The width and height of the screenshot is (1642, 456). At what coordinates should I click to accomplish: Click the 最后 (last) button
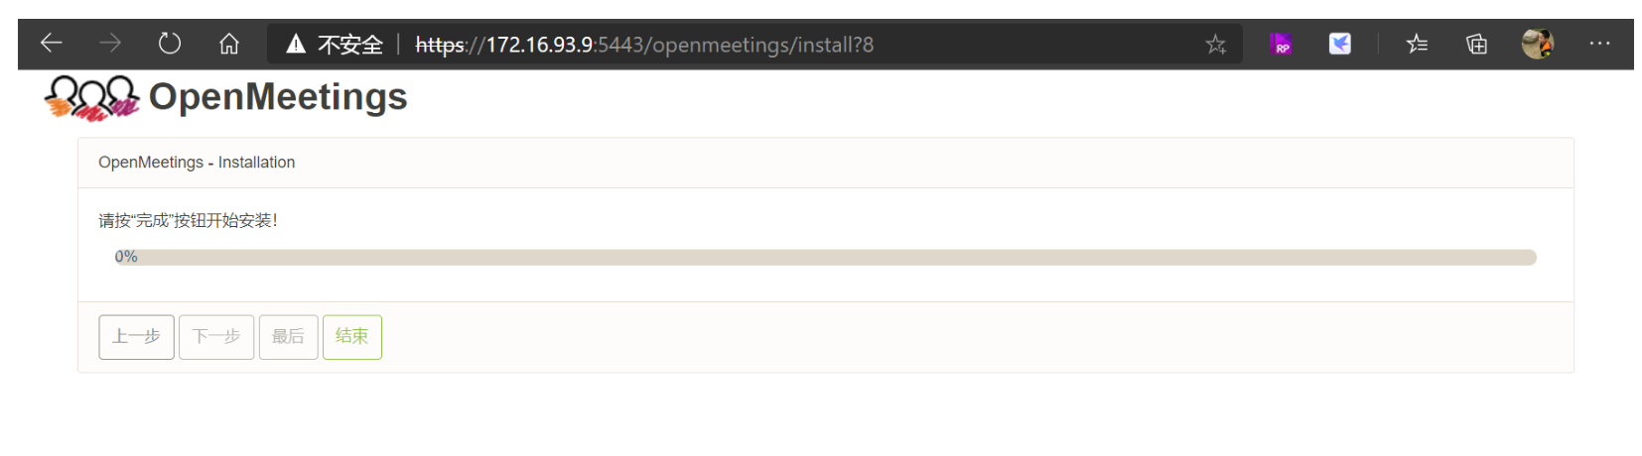[x=289, y=337]
